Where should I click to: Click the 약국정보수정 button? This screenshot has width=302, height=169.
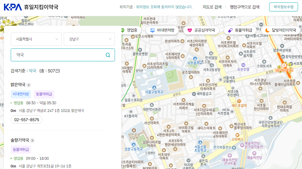point(284,7)
